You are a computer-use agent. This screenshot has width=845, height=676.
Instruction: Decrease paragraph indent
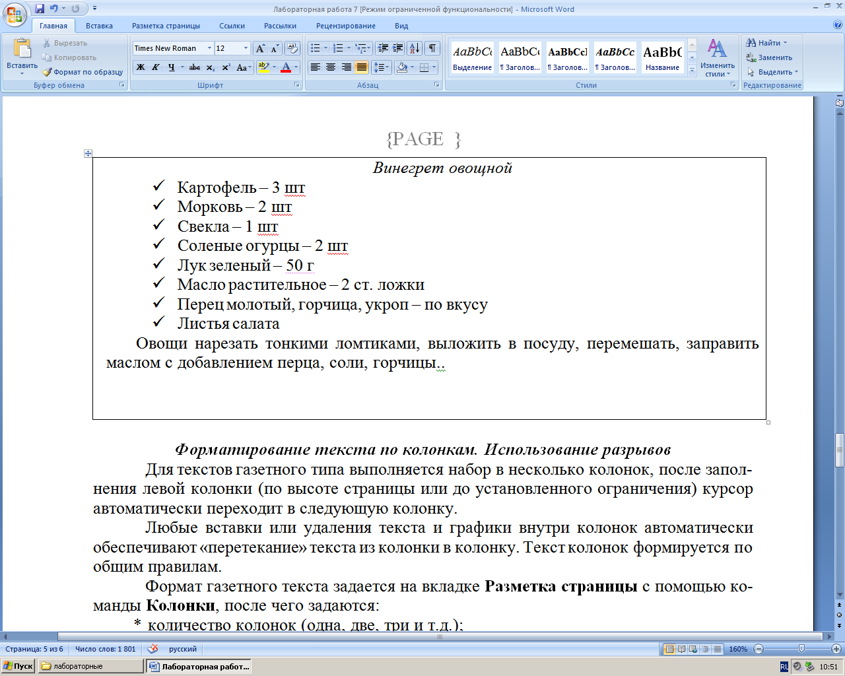(x=383, y=48)
